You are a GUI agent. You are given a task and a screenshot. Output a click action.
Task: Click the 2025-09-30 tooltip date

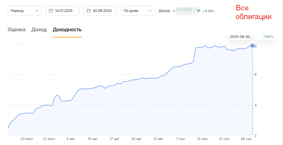tap(239, 37)
